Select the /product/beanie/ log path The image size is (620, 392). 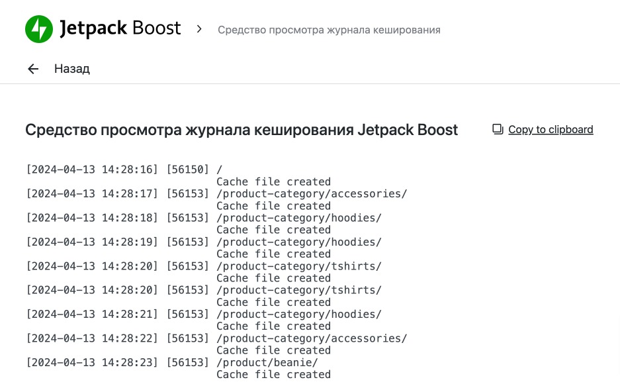[x=267, y=362]
